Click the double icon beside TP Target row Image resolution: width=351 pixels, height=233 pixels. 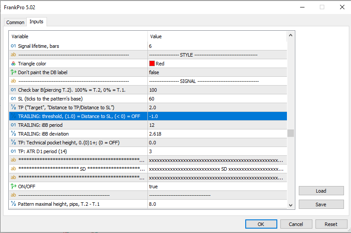click(x=13, y=108)
